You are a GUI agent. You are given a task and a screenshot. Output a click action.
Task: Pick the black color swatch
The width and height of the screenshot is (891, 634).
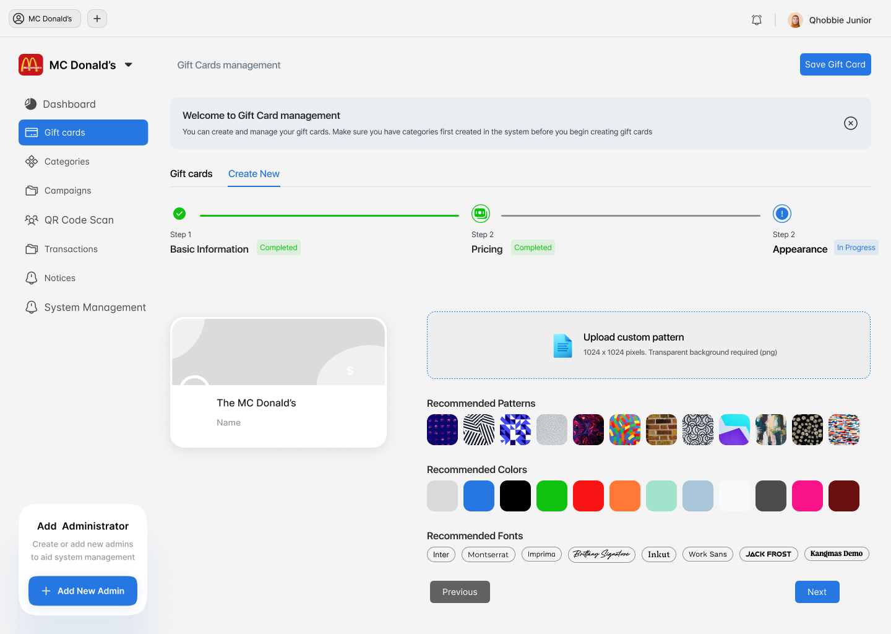tap(515, 496)
